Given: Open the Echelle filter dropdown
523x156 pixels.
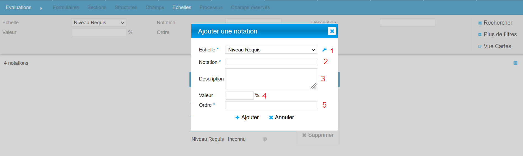Looking at the screenshot, I should pos(99,23).
